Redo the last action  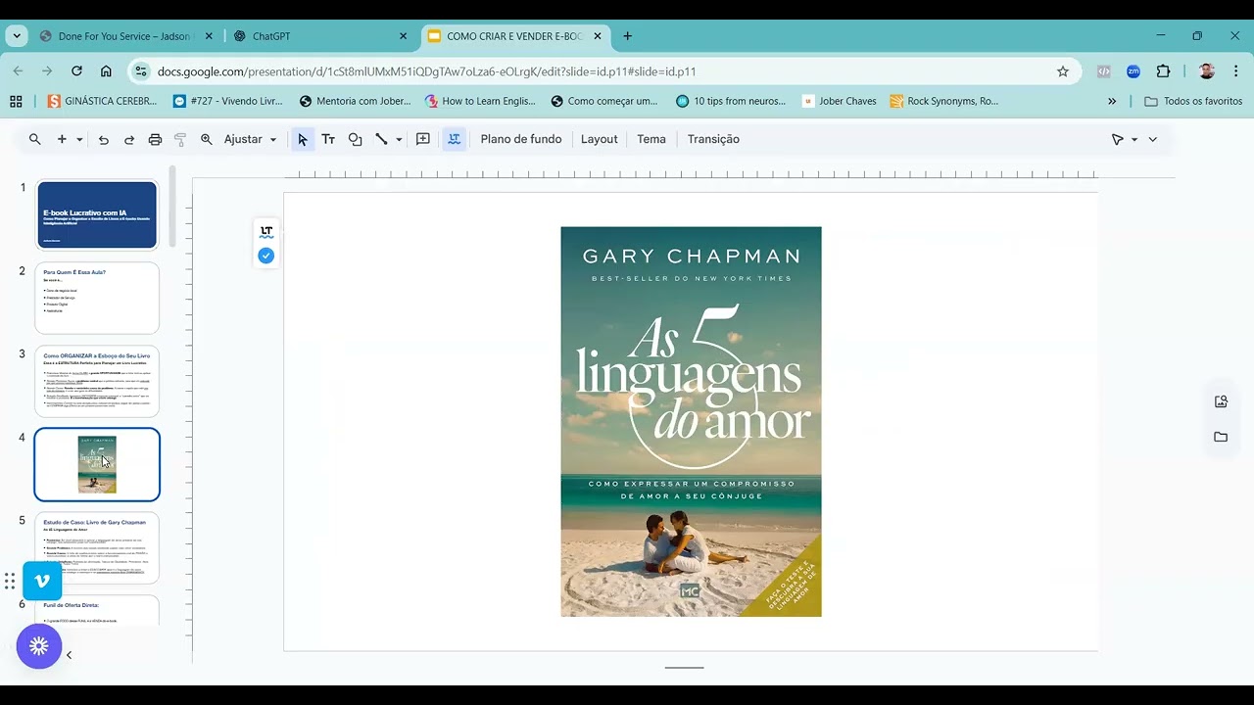(129, 139)
